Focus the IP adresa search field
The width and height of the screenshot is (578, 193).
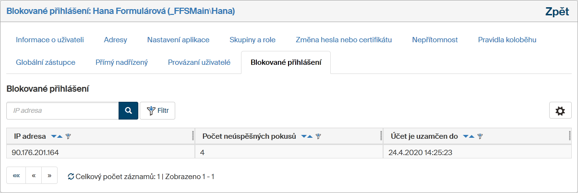coord(62,110)
